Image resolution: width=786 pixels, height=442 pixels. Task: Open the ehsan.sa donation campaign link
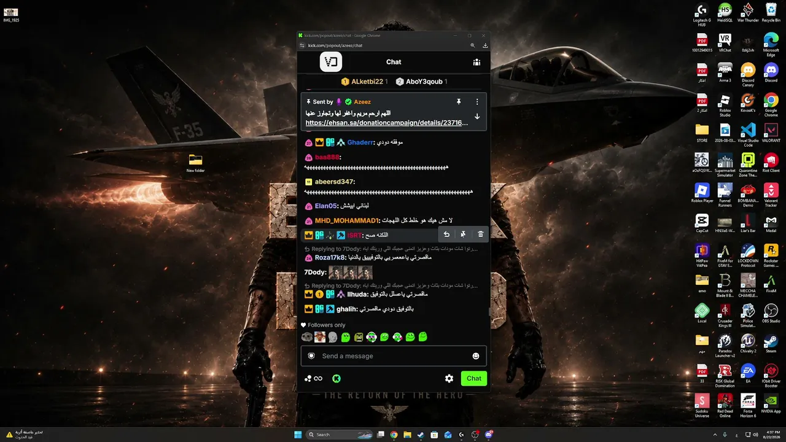point(387,123)
